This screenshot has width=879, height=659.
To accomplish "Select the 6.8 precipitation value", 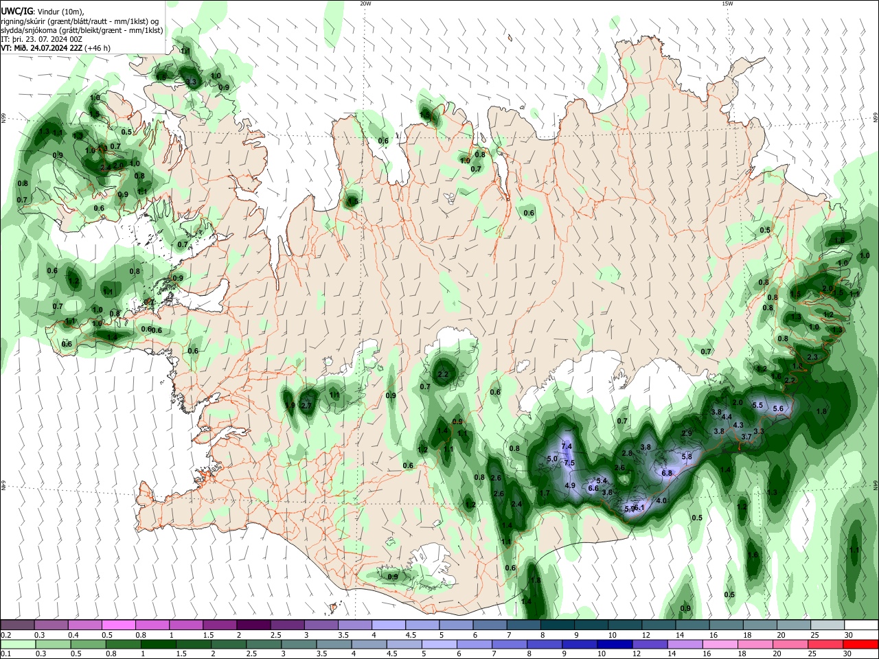I will tap(666, 473).
